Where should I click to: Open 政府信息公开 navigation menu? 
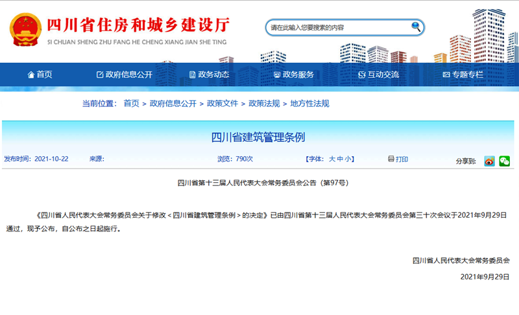[x=124, y=75]
